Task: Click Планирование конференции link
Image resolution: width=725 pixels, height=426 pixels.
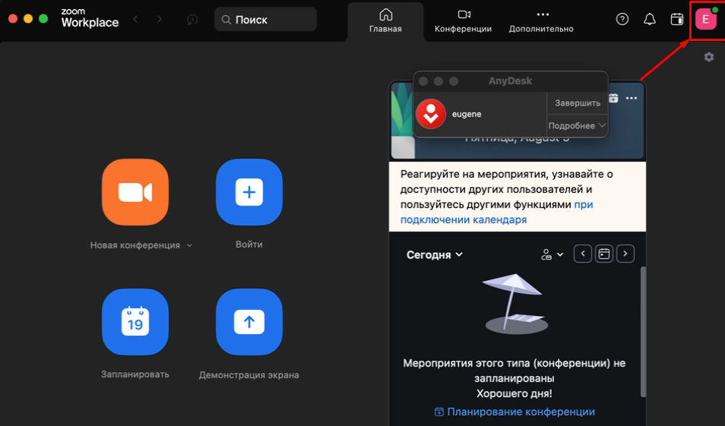Action: click(x=514, y=412)
